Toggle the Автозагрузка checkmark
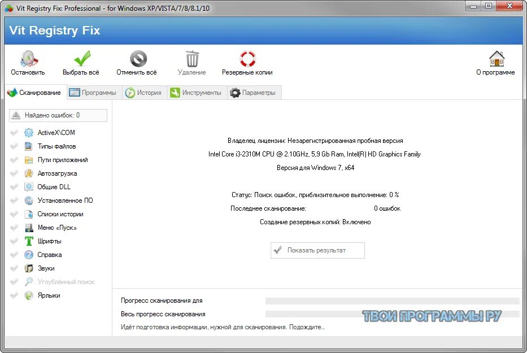The width and height of the screenshot is (527, 353). click(14, 173)
